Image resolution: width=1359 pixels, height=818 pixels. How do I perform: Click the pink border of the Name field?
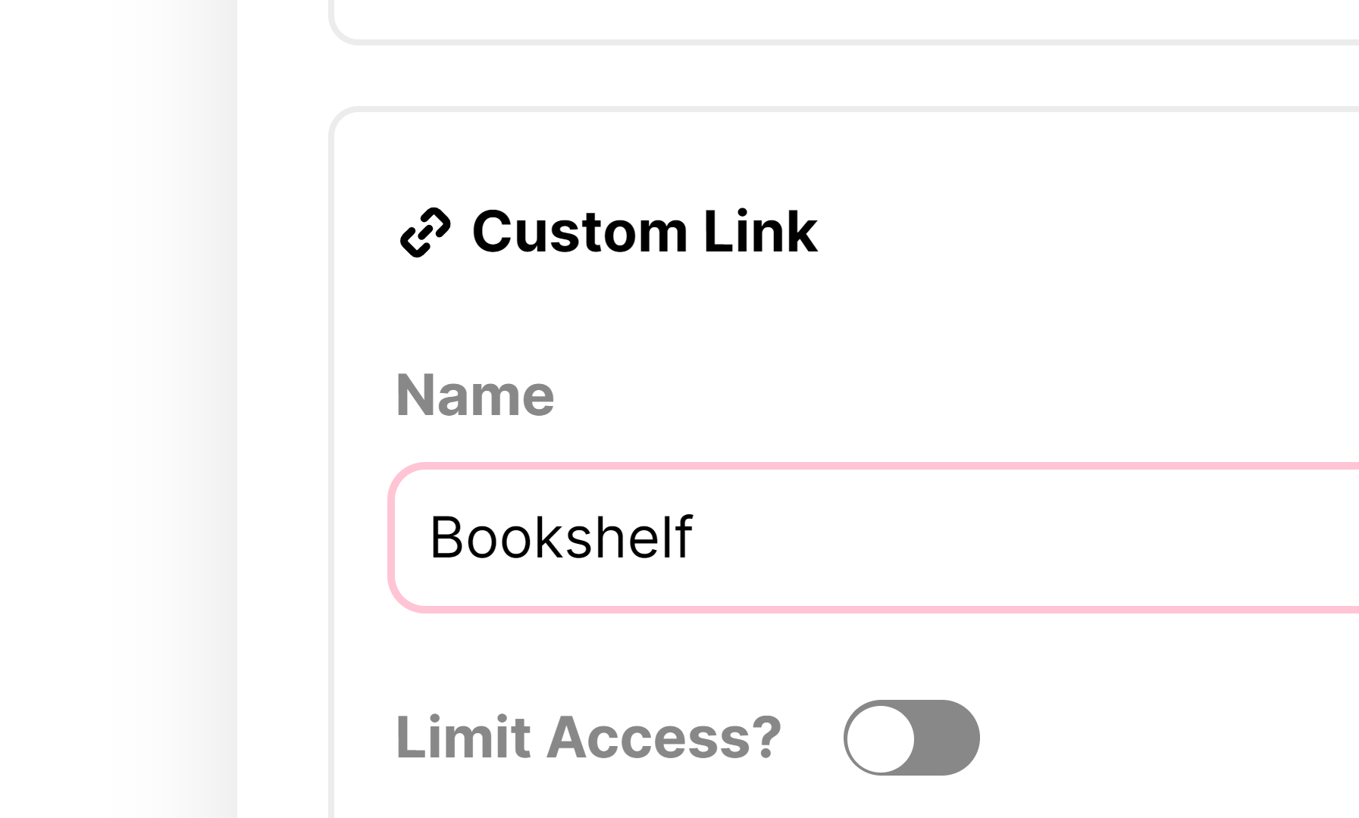[872, 466]
